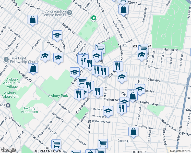Click the Devon St label
The width and height of the screenshot is (191, 153).
click(x=81, y=142)
